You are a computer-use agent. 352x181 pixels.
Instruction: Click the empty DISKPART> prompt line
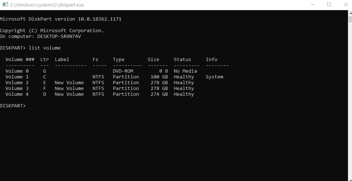click(x=13, y=106)
